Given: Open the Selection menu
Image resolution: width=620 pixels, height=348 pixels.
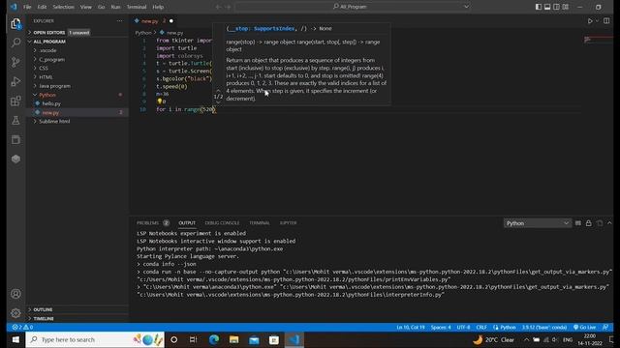Looking at the screenshot, I should pyautogui.click(x=63, y=7).
